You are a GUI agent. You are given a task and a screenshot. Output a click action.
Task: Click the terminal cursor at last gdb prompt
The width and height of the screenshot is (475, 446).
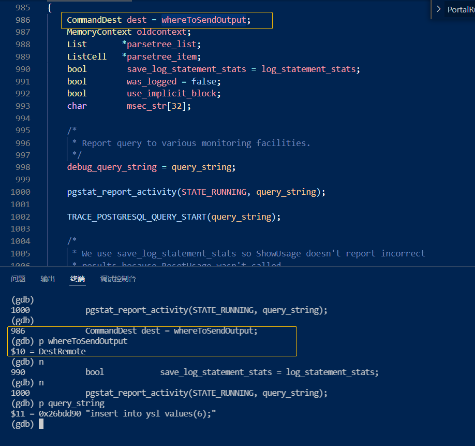click(x=41, y=424)
